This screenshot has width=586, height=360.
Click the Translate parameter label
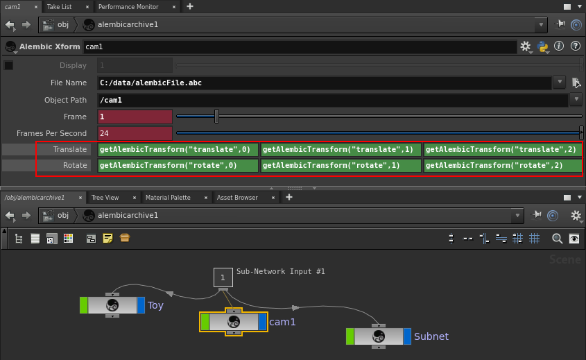[x=70, y=149]
